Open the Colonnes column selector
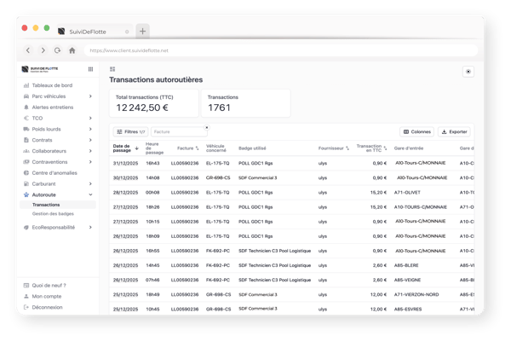 click(416, 132)
